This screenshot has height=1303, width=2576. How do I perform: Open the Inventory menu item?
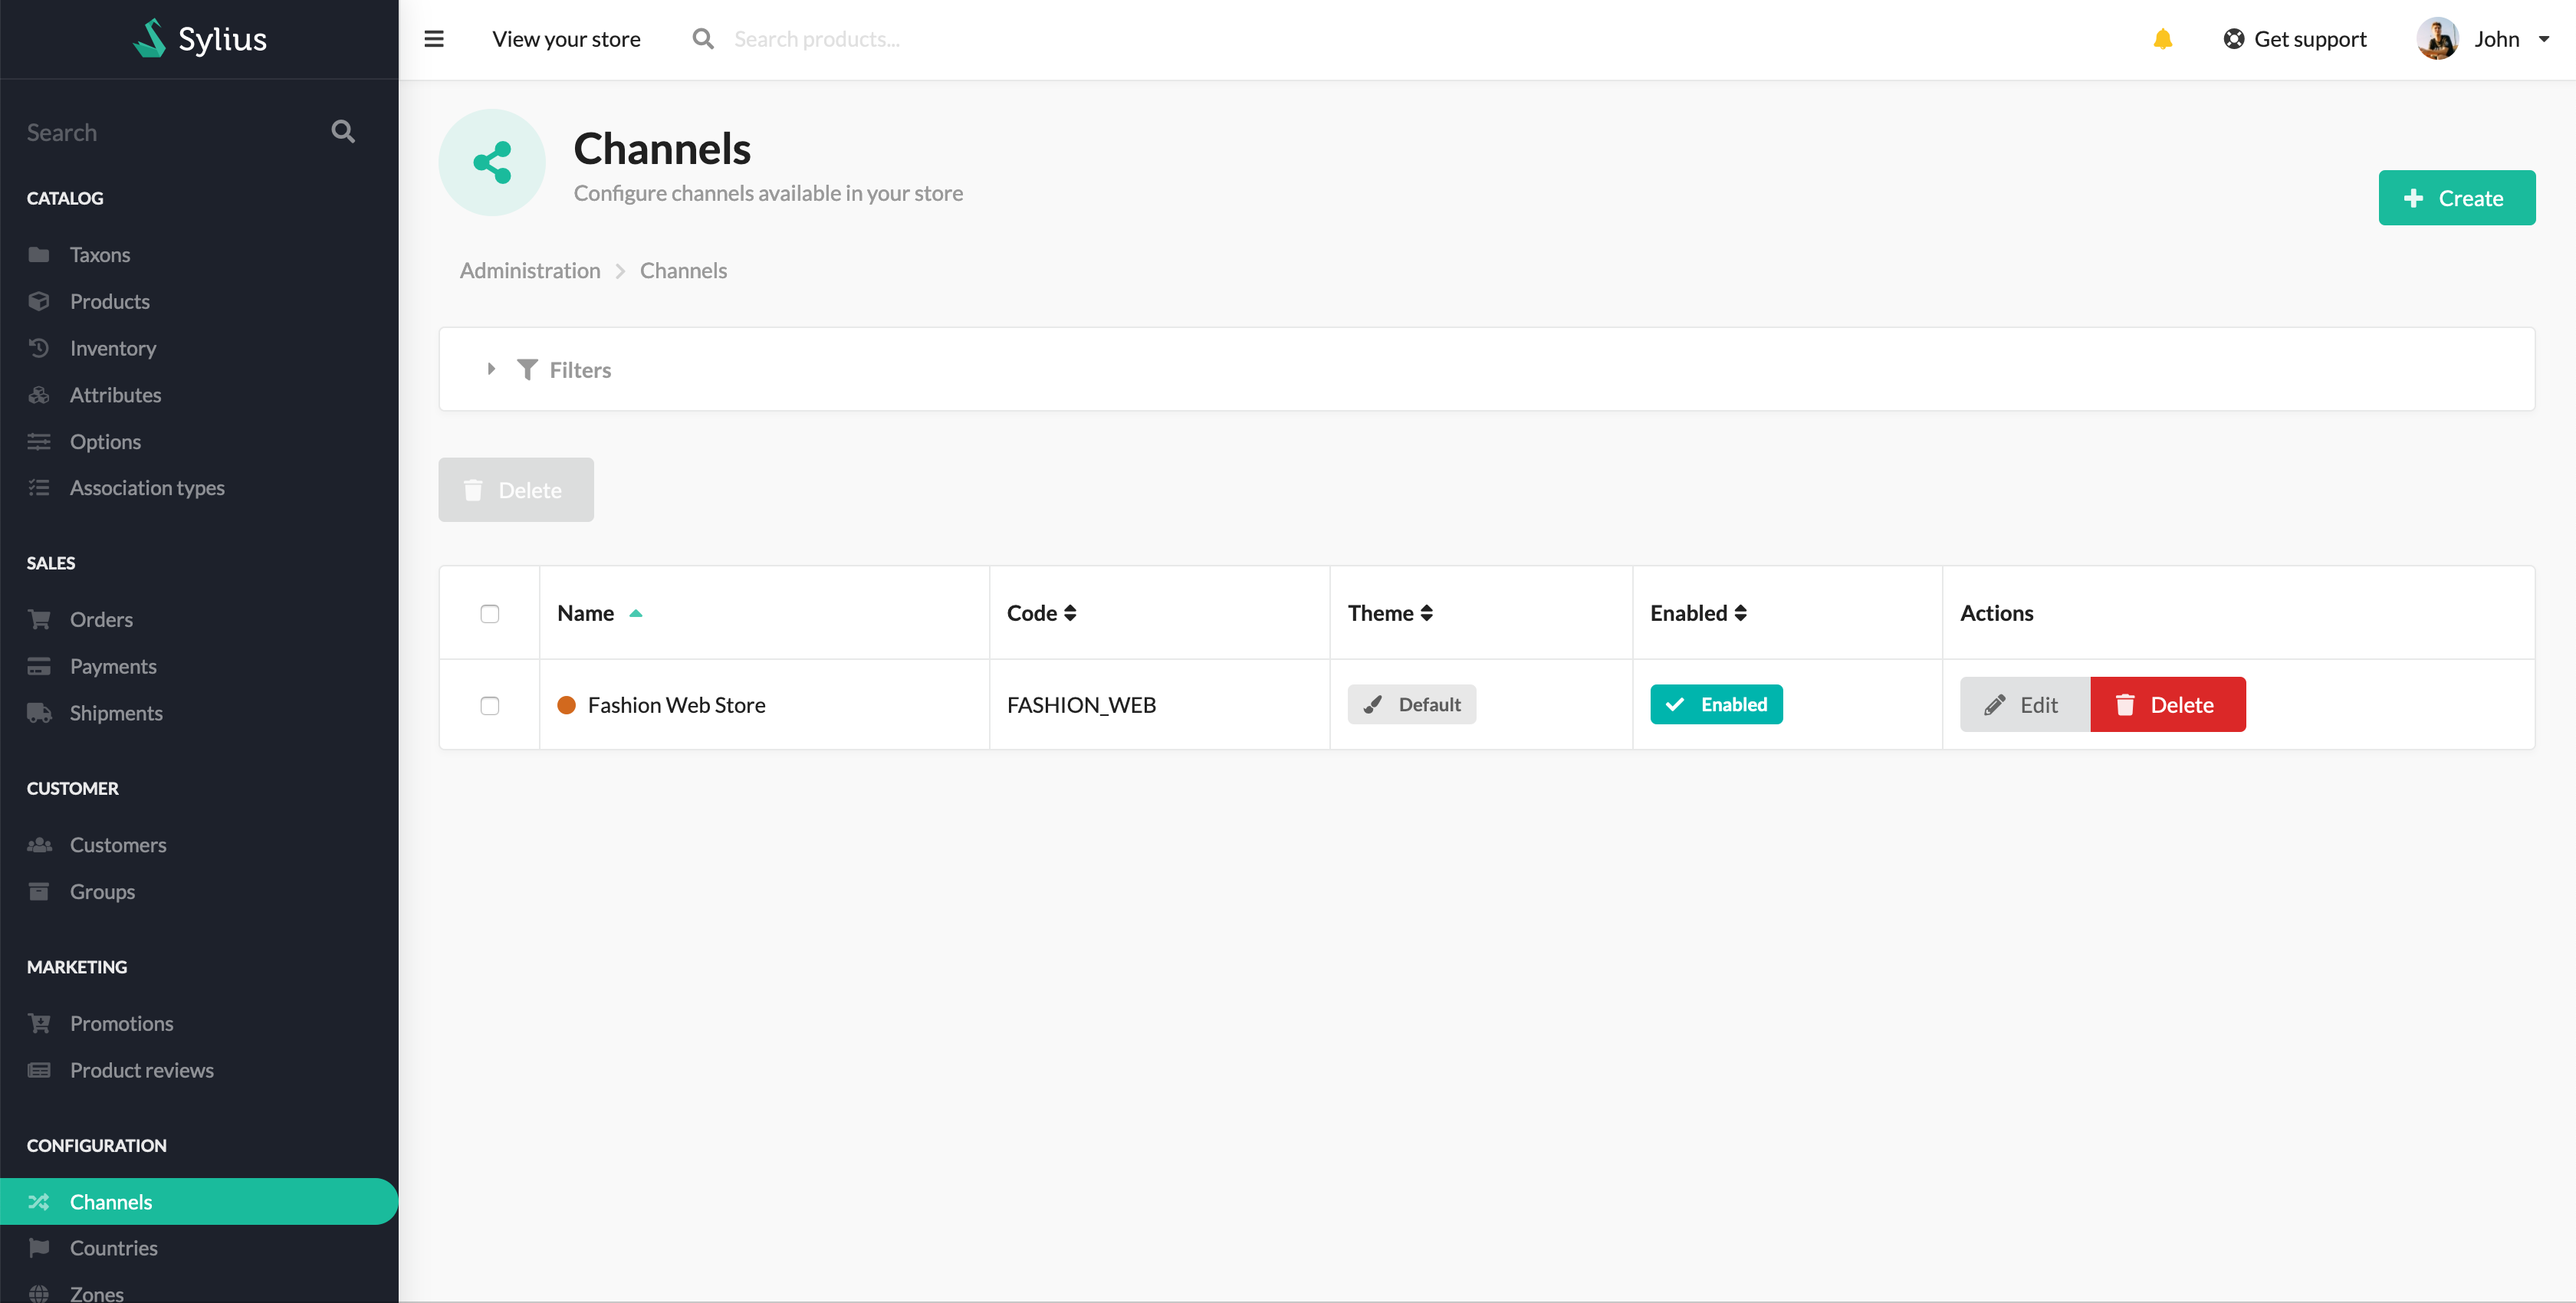pyautogui.click(x=199, y=348)
